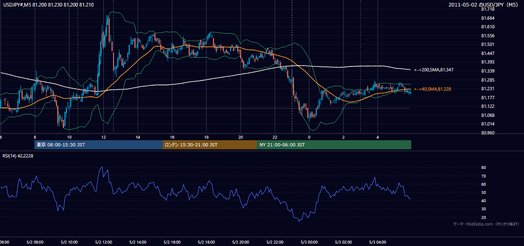524x246 pixels.
Task: Select the ロンドン 15:30-21:00 JST session bar
Action: click(210, 145)
